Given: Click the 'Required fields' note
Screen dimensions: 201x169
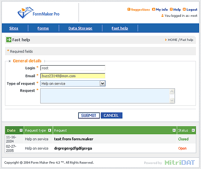Looking at the screenshot, I should (x=22, y=51).
